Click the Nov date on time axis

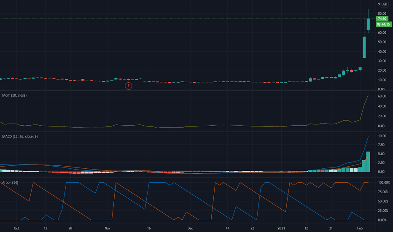click(x=108, y=228)
